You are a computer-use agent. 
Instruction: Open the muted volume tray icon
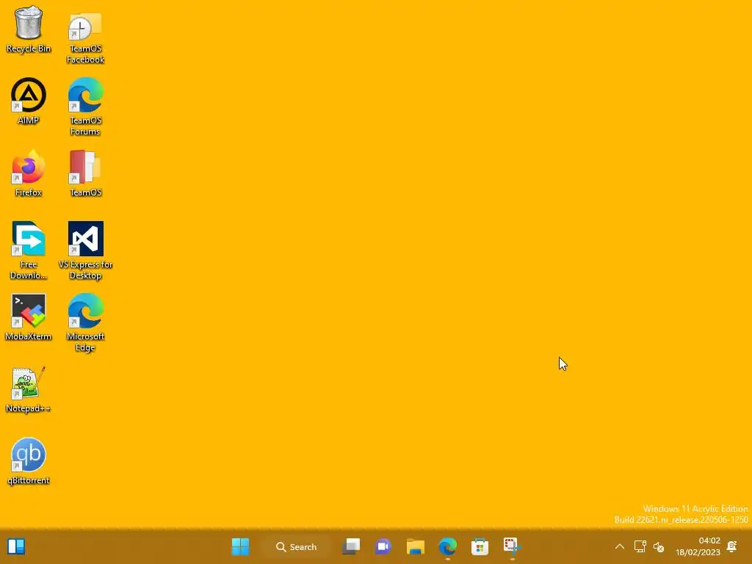pyautogui.click(x=659, y=546)
